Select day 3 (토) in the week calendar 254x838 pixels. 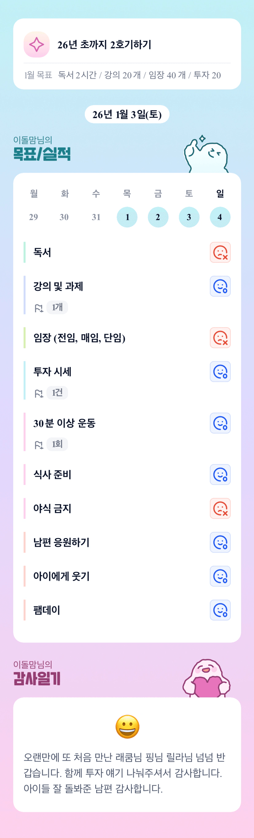coord(189,217)
